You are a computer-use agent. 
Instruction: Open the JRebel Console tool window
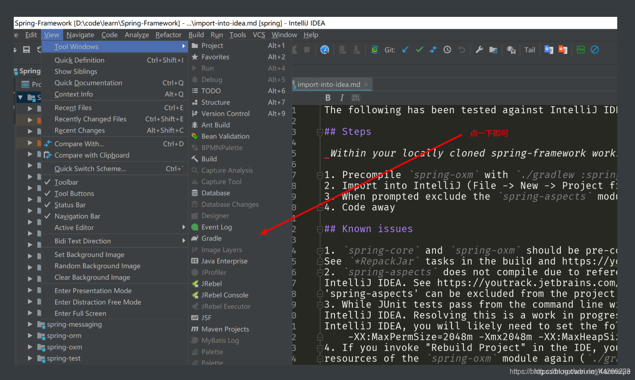(x=240, y=295)
